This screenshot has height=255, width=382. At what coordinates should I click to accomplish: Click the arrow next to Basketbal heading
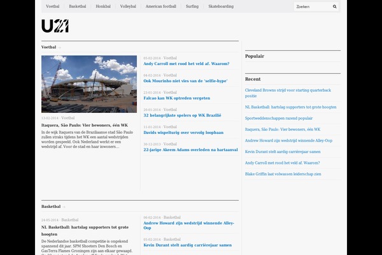tap(64, 207)
